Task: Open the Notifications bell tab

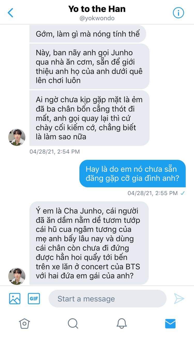Action: (122, 323)
